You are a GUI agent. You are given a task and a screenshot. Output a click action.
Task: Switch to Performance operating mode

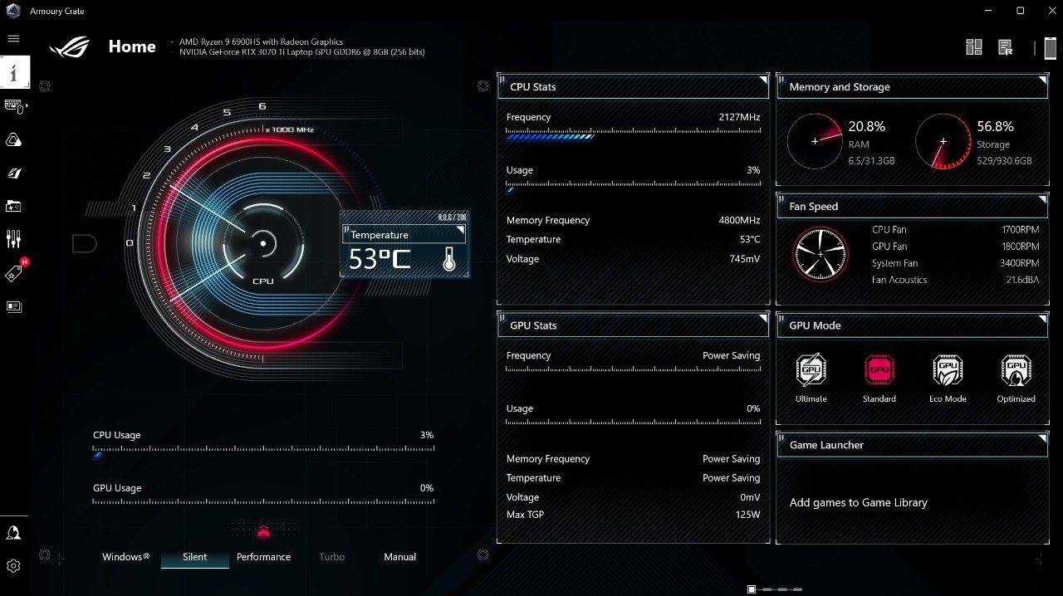263,557
